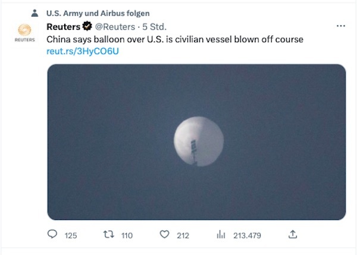Like the tweet with the heart icon
The height and width of the screenshot is (255, 357).
tap(164, 234)
